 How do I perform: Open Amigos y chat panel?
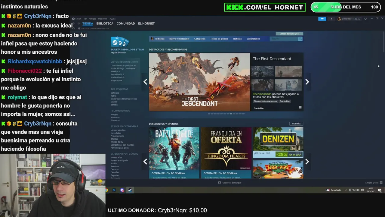(x=374, y=183)
